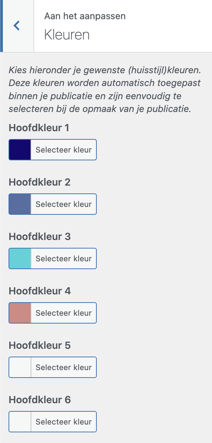Select the salmon pink swatch of Hoofdkleur 4

pyautogui.click(x=20, y=313)
